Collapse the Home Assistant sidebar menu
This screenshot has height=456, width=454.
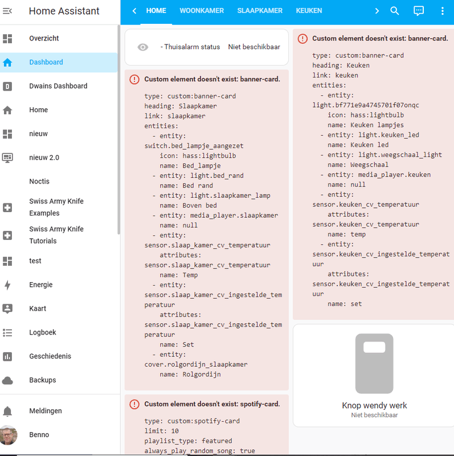pyautogui.click(x=7, y=11)
